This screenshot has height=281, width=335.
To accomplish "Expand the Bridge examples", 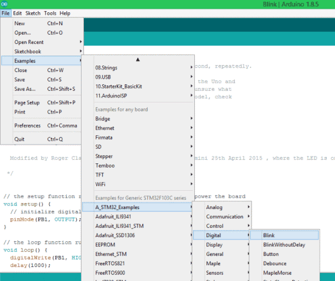I will 138,119.
